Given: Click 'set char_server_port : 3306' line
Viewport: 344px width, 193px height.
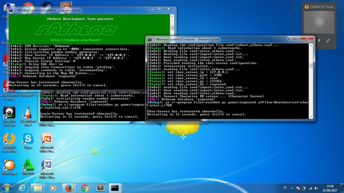Looking at the screenshot, I should coord(185,75).
